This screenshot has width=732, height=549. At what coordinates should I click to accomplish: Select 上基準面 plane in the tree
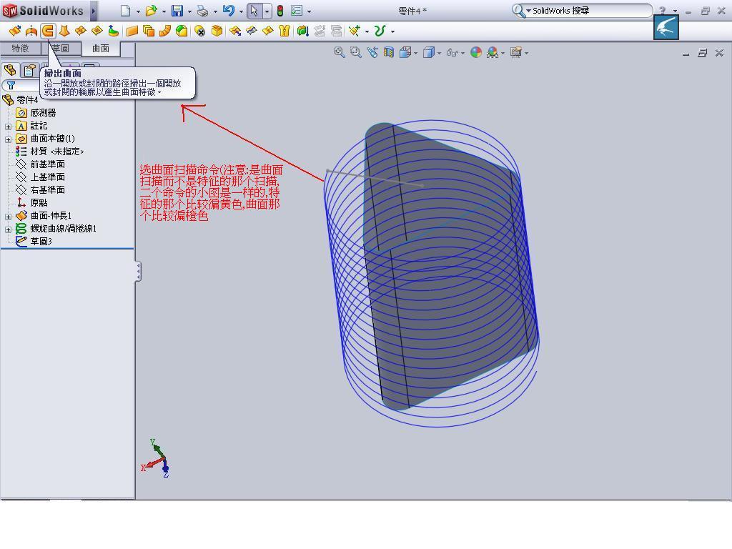[40, 177]
